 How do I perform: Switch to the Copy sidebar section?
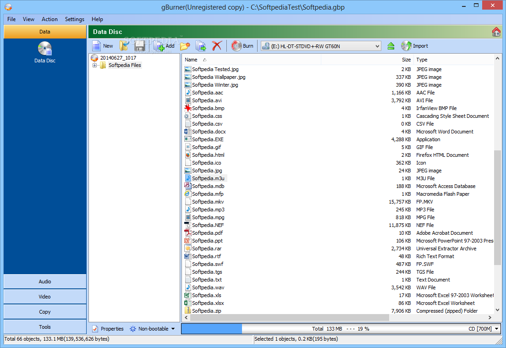click(45, 312)
